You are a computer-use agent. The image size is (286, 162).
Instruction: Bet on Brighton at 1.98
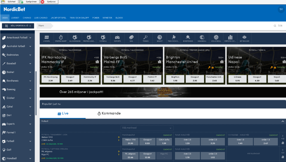tap(175, 79)
